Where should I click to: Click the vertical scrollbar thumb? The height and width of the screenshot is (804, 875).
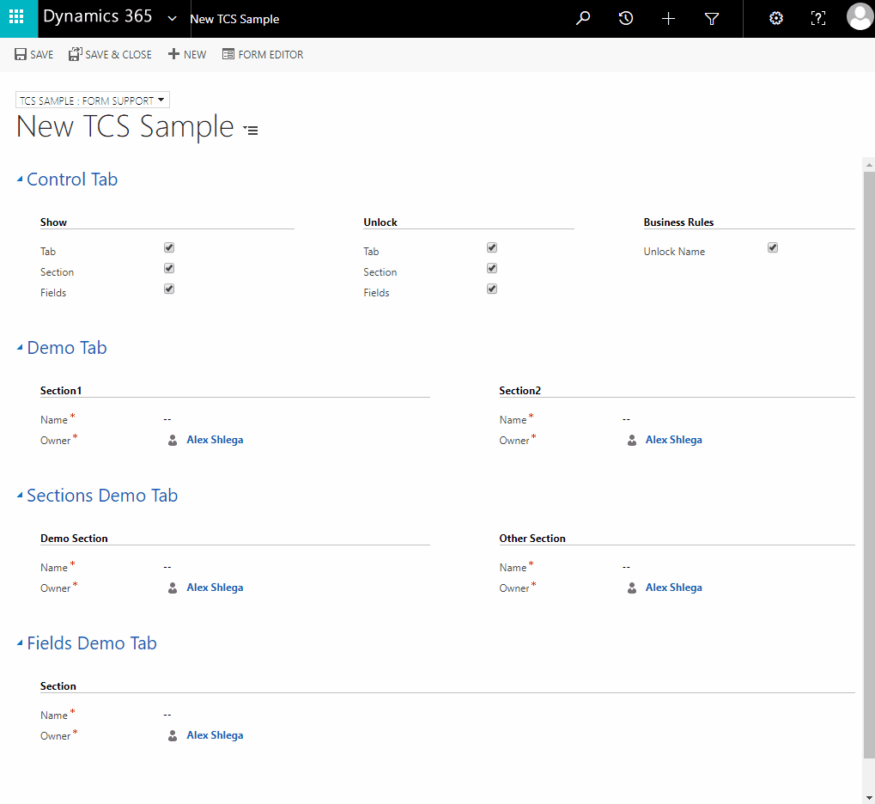pyautogui.click(x=869, y=465)
